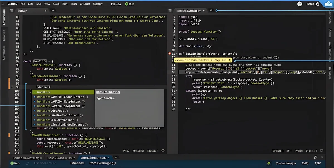The height and width of the screenshot is (168, 334).
Task: Click the green Run play icon in menu bar
Action: tap(127, 4)
